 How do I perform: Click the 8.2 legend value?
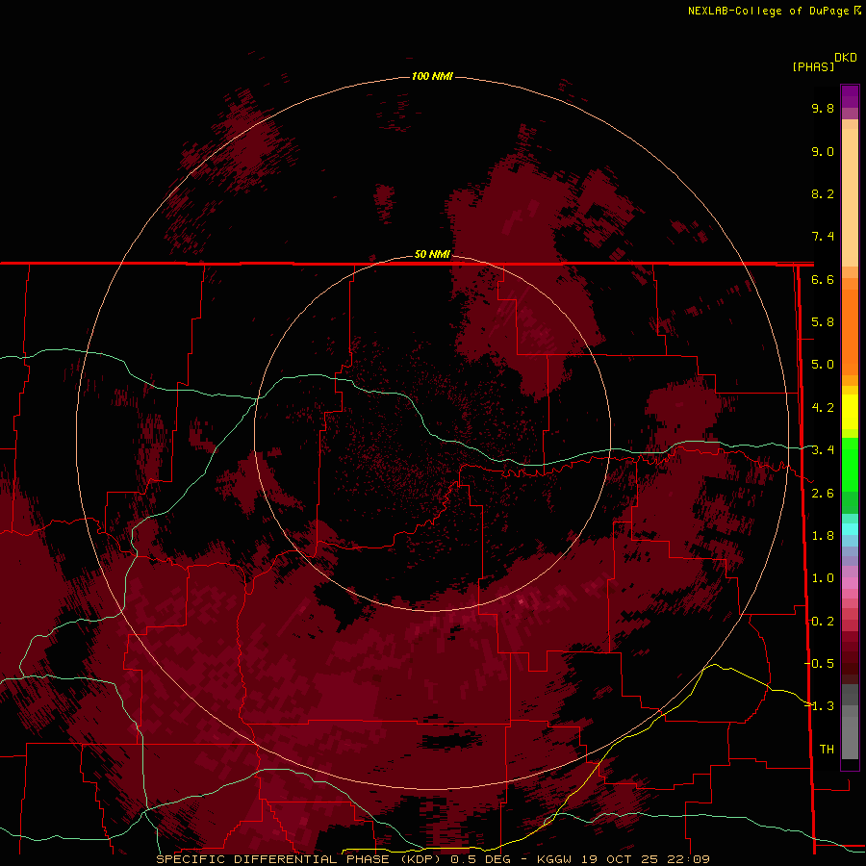pyautogui.click(x=823, y=193)
